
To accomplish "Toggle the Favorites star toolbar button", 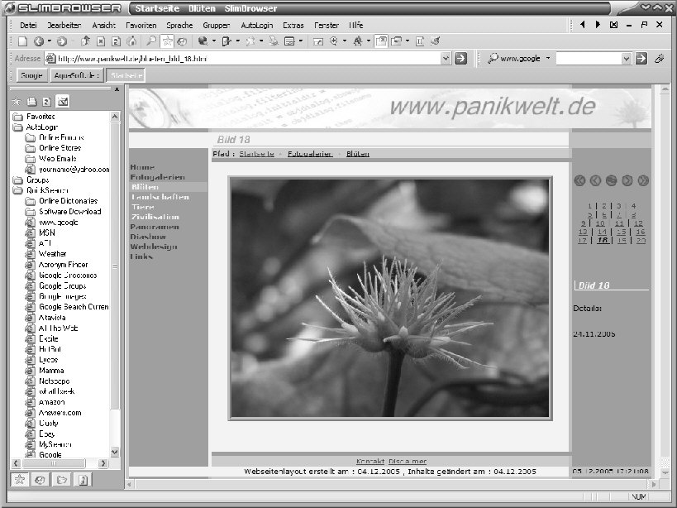I will point(167,41).
